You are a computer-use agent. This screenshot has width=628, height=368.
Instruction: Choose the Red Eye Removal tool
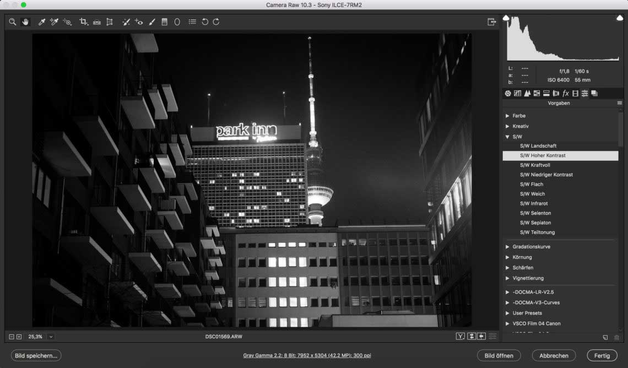click(x=139, y=22)
